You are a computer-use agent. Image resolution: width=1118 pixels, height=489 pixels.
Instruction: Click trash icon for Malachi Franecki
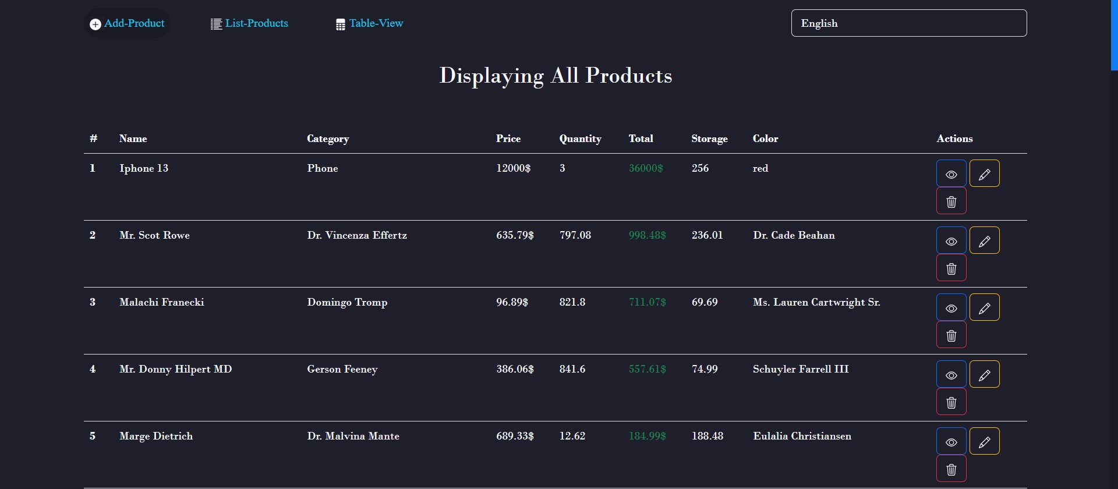coord(951,335)
